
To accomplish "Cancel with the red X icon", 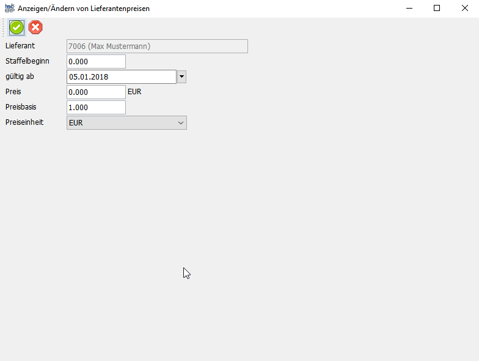I will (36, 28).
